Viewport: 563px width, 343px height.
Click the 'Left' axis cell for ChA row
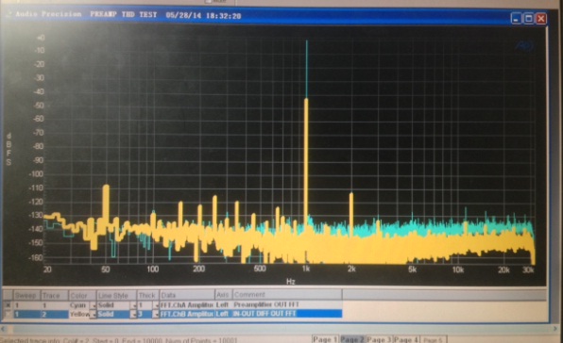coord(223,305)
